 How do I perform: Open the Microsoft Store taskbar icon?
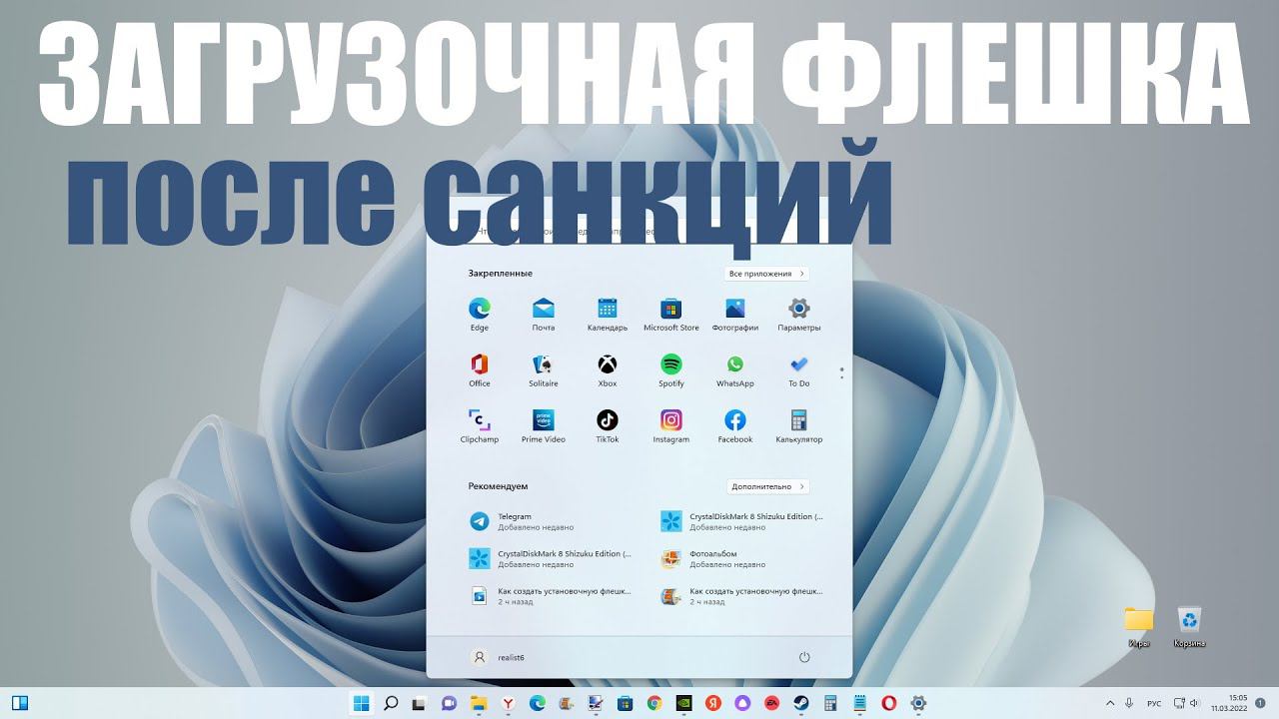(x=626, y=703)
